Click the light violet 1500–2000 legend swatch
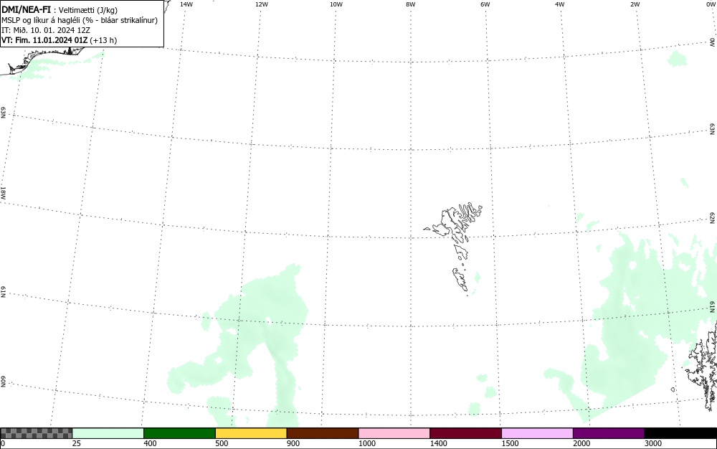Image resolution: width=717 pixels, height=449 pixels. [x=537, y=433]
